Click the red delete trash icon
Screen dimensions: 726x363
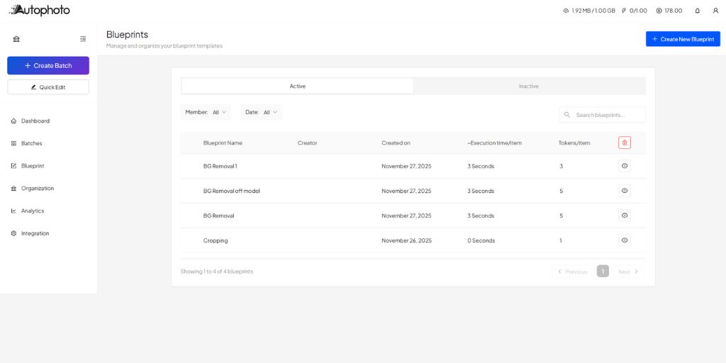point(625,143)
